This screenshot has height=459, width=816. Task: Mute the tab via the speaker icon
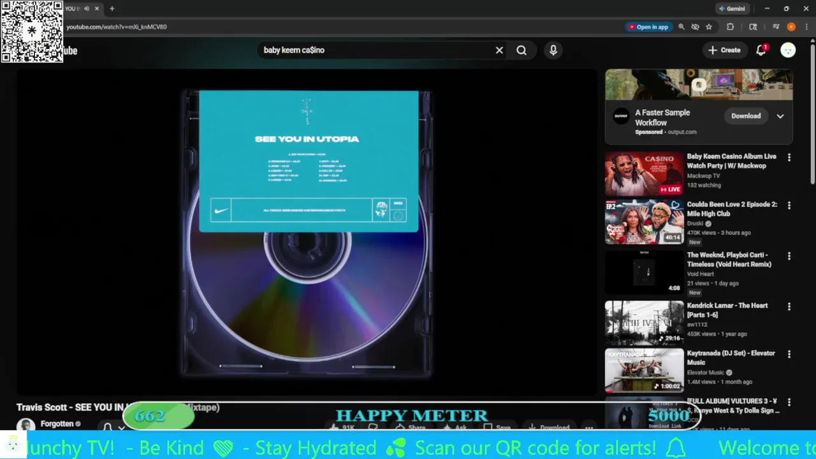tap(87, 9)
